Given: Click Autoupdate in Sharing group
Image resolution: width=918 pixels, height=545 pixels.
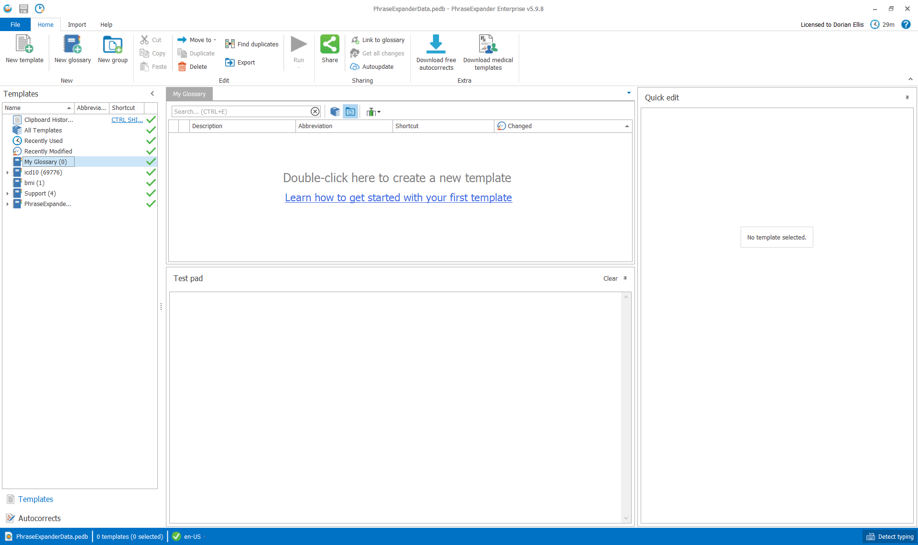Looking at the screenshot, I should point(372,67).
